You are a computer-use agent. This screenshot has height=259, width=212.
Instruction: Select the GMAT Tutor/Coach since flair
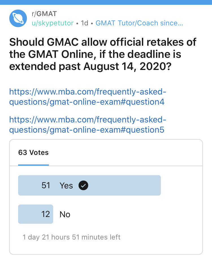139,23
